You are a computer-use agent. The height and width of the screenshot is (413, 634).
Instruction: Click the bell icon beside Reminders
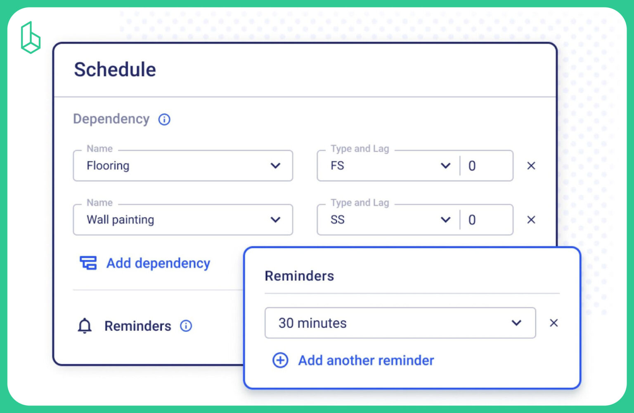pos(85,326)
